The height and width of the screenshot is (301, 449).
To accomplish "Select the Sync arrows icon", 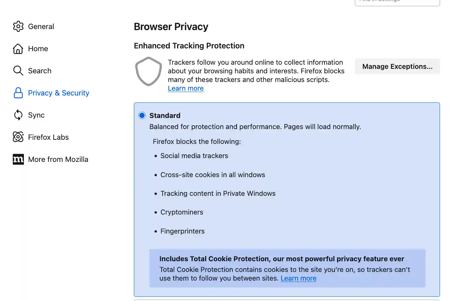I will click(x=18, y=115).
